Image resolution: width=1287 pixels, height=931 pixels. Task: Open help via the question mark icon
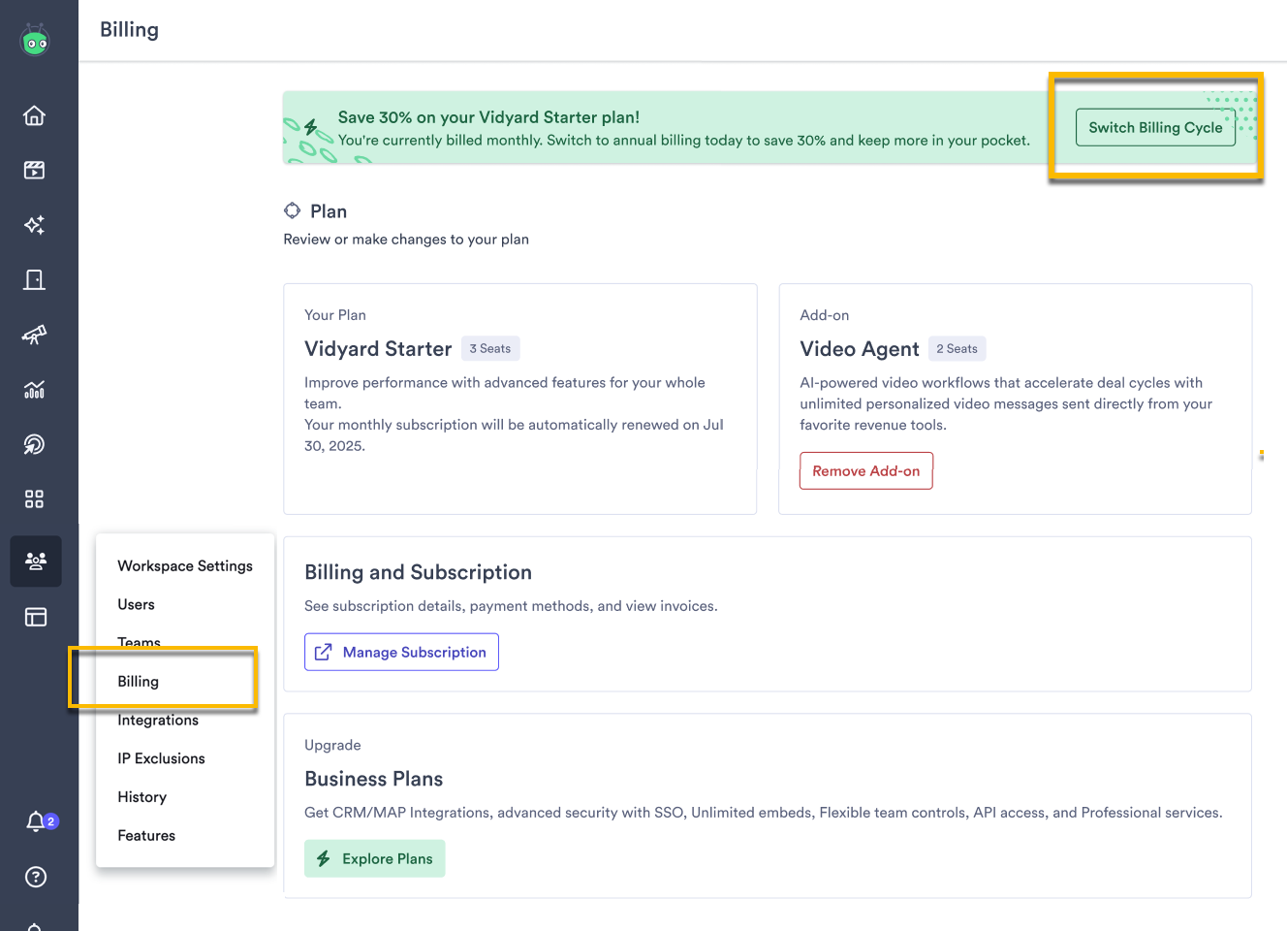(x=34, y=877)
